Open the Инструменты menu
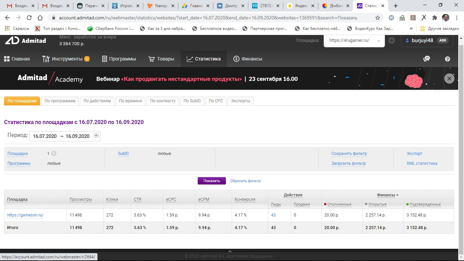This screenshot has width=464, height=261. click(66, 59)
